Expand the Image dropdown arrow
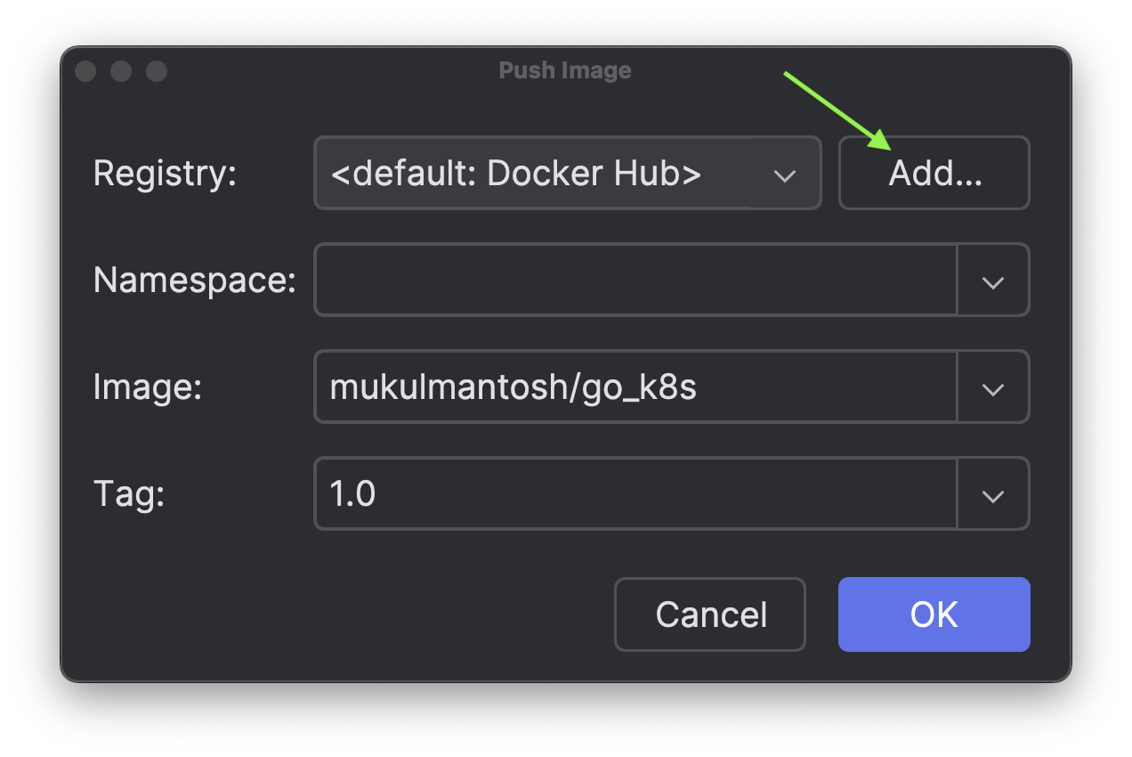 993,387
